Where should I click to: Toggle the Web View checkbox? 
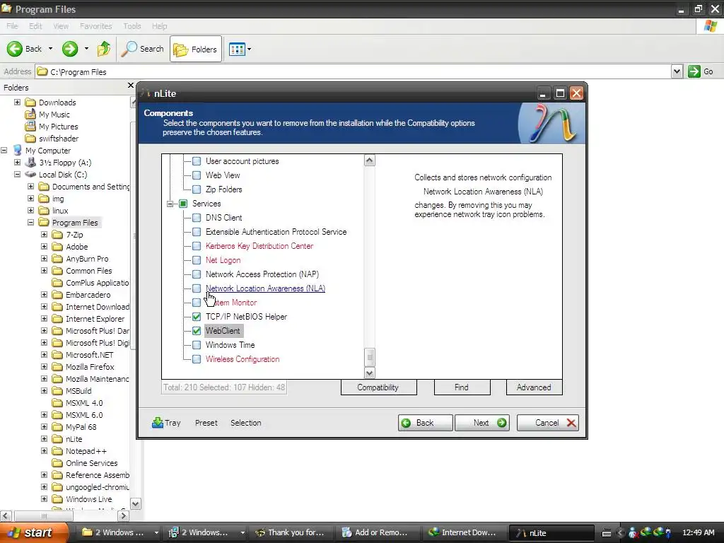197,175
